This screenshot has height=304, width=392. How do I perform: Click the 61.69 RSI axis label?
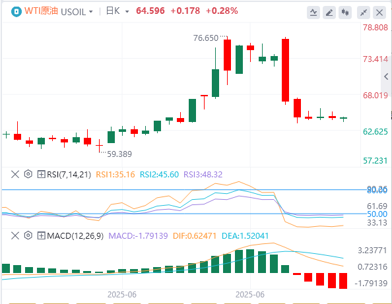pos(377,206)
